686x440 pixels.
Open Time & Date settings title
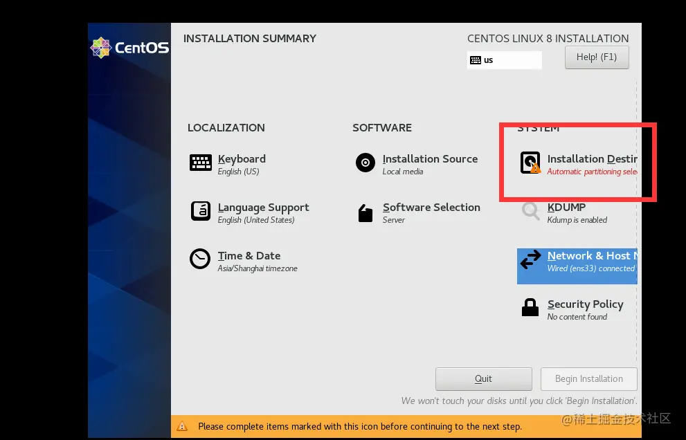click(x=249, y=256)
